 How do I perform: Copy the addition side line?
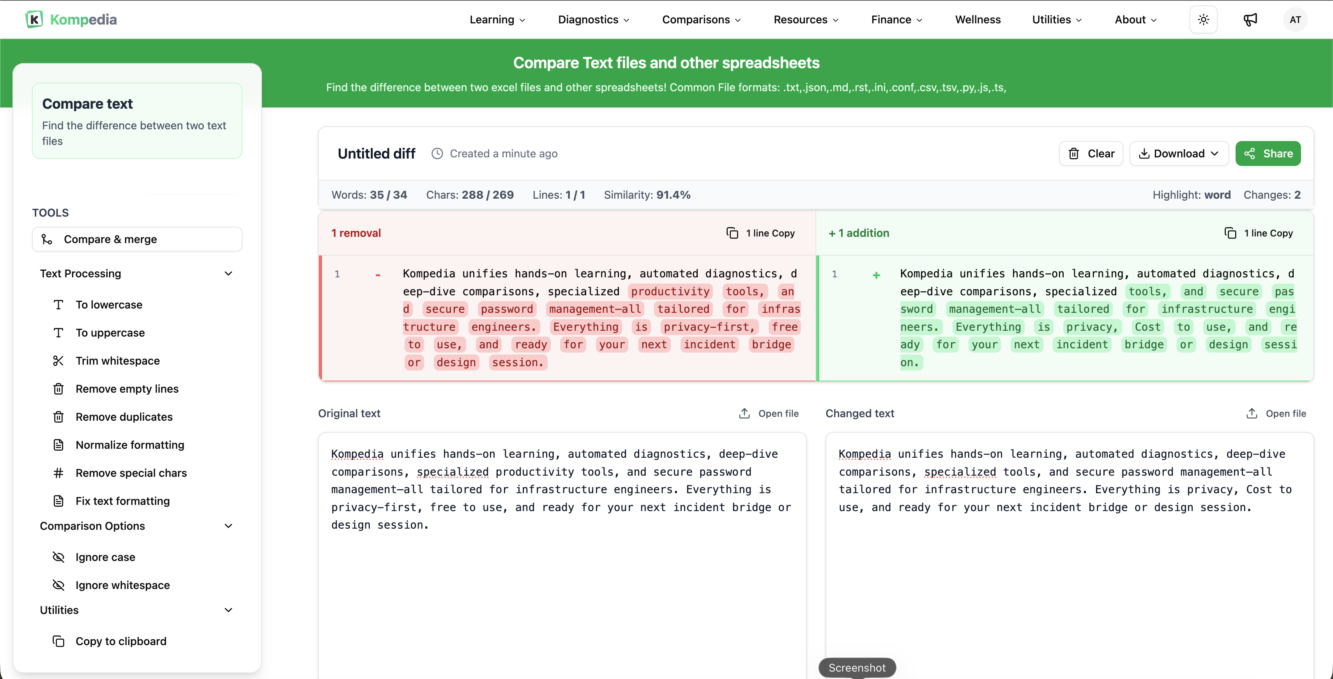click(1258, 233)
